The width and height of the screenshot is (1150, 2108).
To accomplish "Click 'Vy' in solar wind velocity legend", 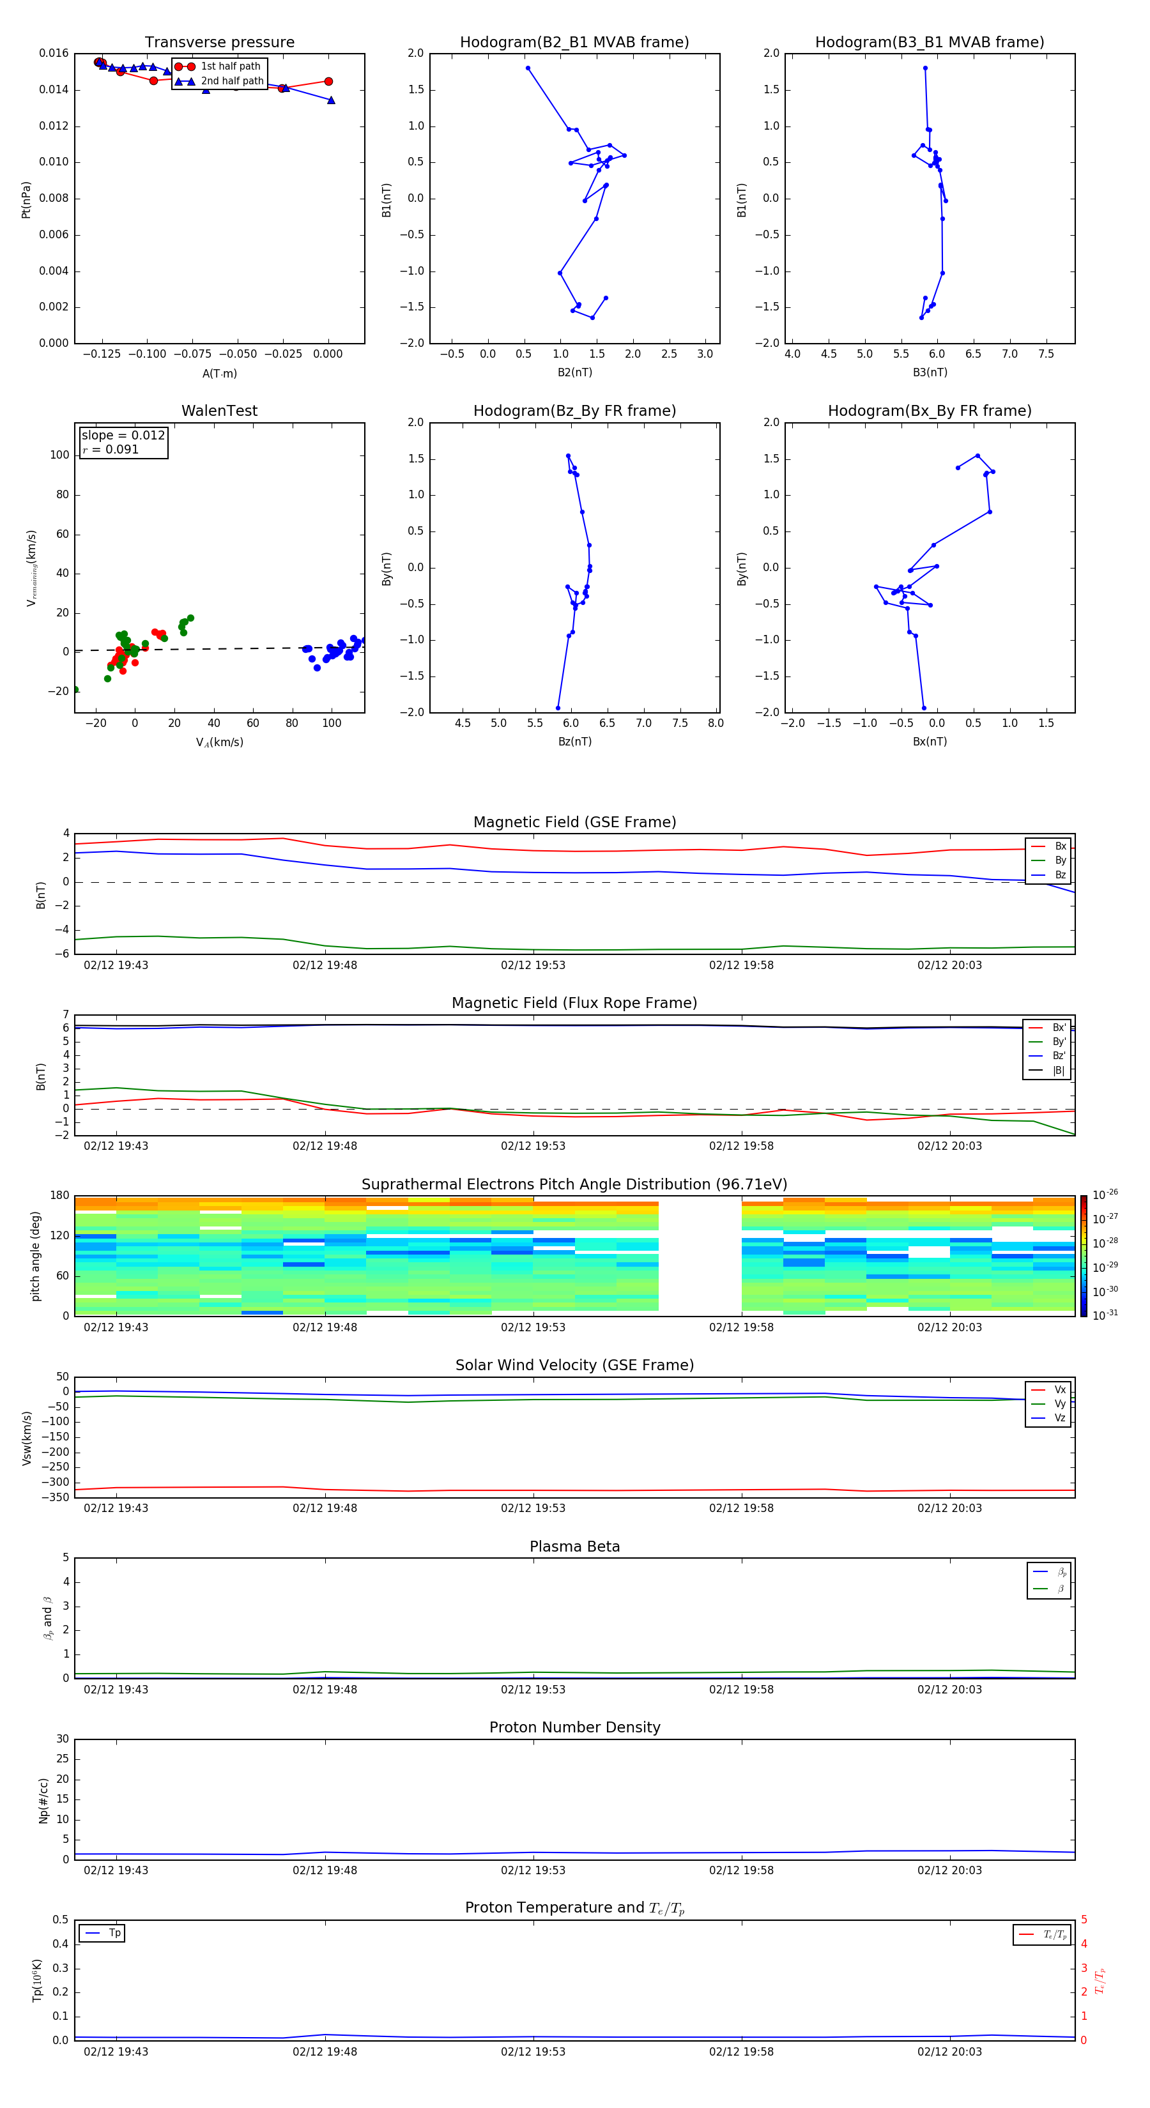I will pos(1048,1404).
